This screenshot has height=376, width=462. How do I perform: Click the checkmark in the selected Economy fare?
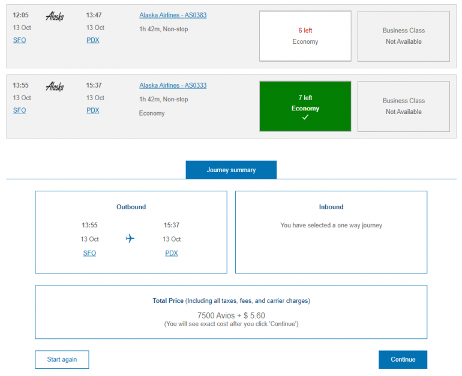pyautogui.click(x=305, y=118)
